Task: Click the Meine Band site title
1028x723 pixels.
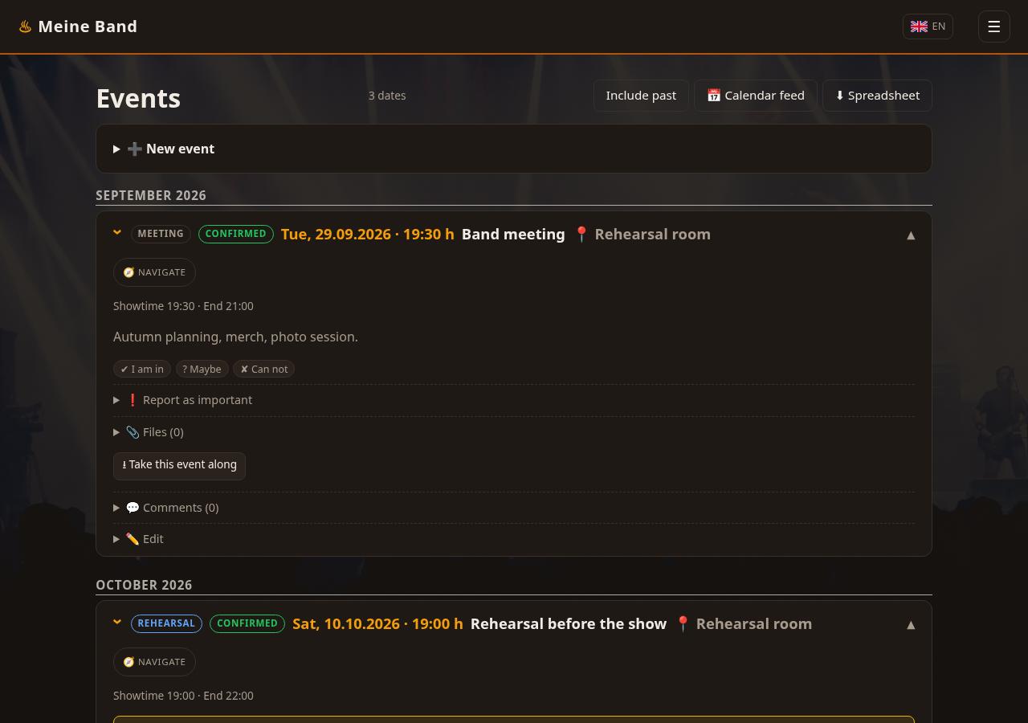Action: [x=88, y=27]
